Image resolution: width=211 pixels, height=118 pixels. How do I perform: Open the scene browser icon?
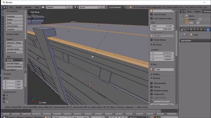[76, 7]
